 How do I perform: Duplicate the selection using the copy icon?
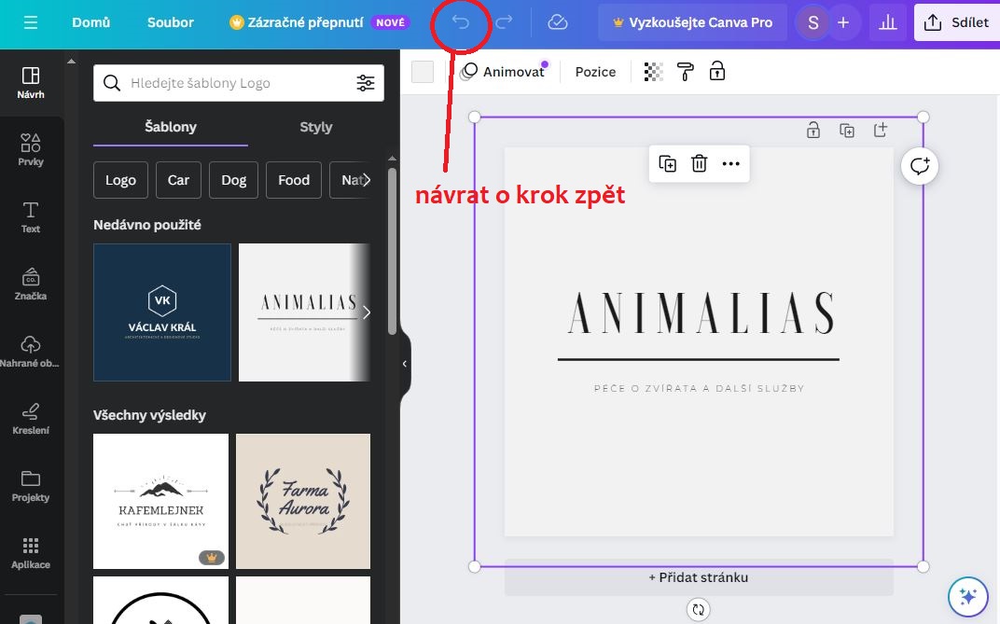point(668,163)
